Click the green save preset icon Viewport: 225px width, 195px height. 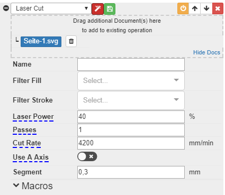[110, 8]
